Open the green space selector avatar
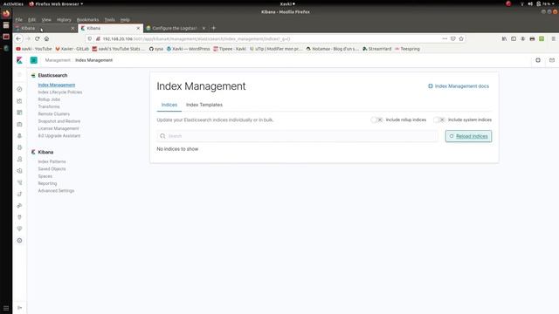The height and width of the screenshot is (314, 559). 34,60
